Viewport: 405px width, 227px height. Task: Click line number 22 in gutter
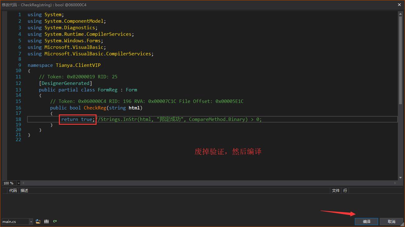click(18, 140)
